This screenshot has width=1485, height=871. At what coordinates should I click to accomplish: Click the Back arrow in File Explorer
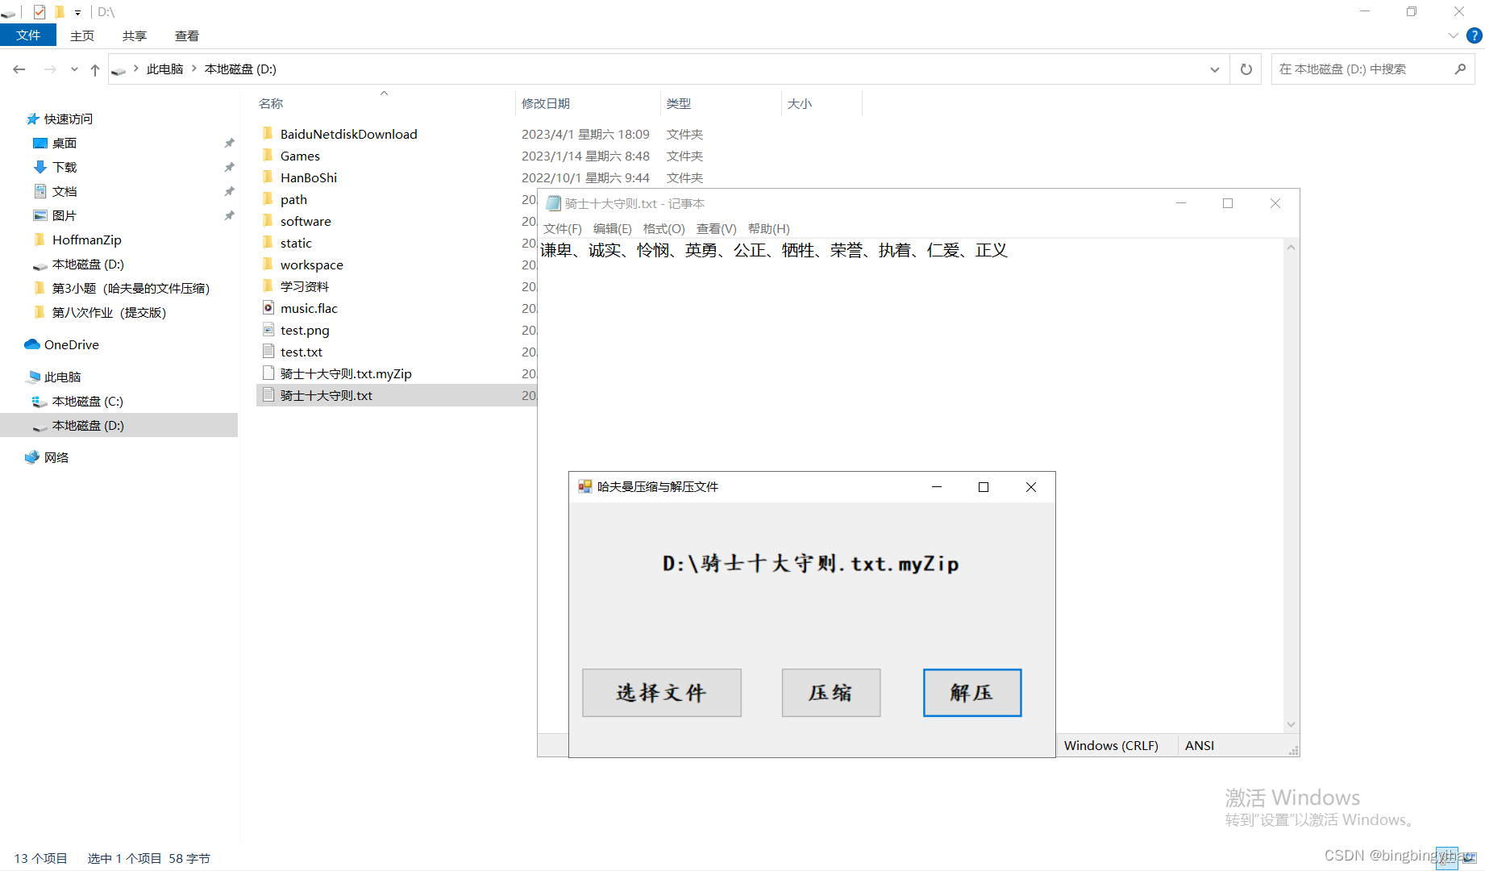point(19,69)
